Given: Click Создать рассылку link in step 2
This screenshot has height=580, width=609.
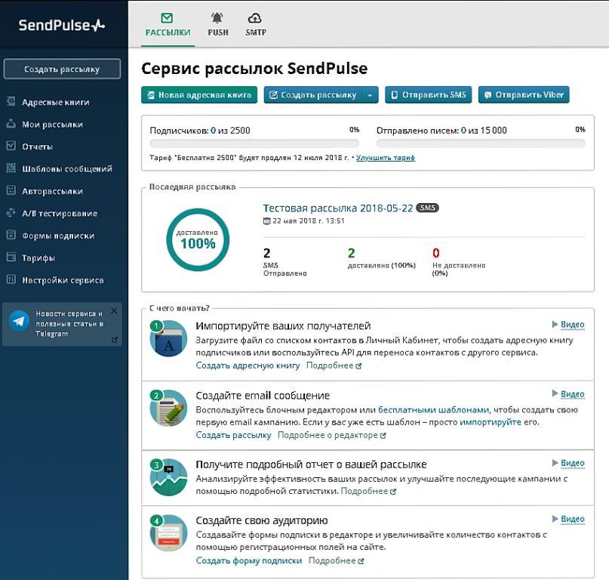Looking at the screenshot, I should [x=233, y=435].
